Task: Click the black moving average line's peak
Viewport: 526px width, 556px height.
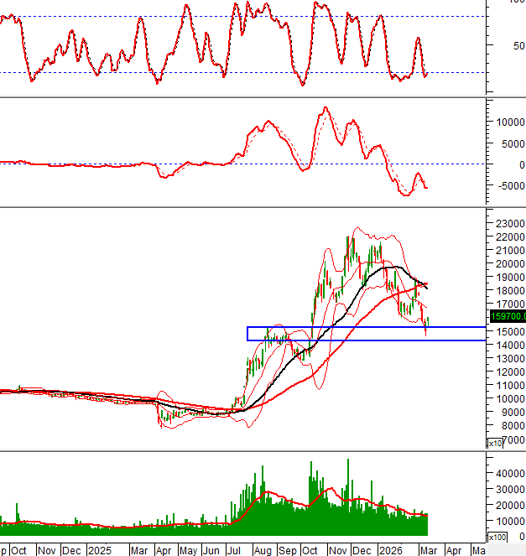Action: pyautogui.click(x=388, y=267)
